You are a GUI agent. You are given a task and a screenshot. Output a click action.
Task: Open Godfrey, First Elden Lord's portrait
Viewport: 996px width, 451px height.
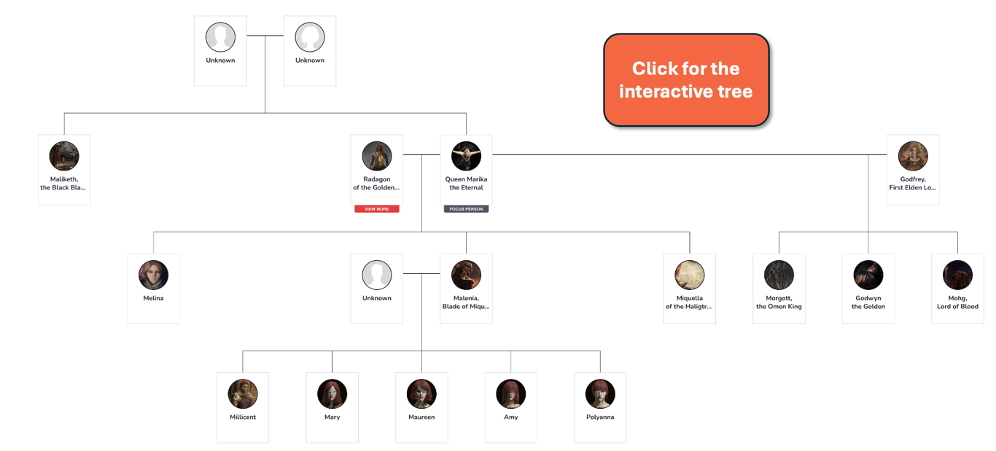pyautogui.click(x=913, y=155)
